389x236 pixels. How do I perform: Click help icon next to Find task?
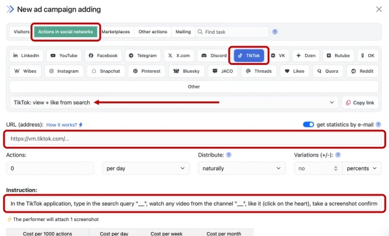coord(275,32)
